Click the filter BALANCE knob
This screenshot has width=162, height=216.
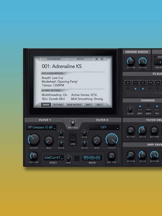[73, 122]
